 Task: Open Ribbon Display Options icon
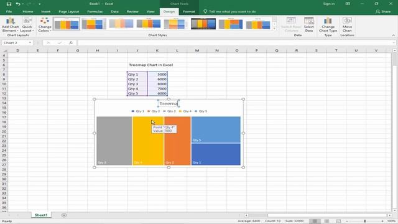click(348, 4)
